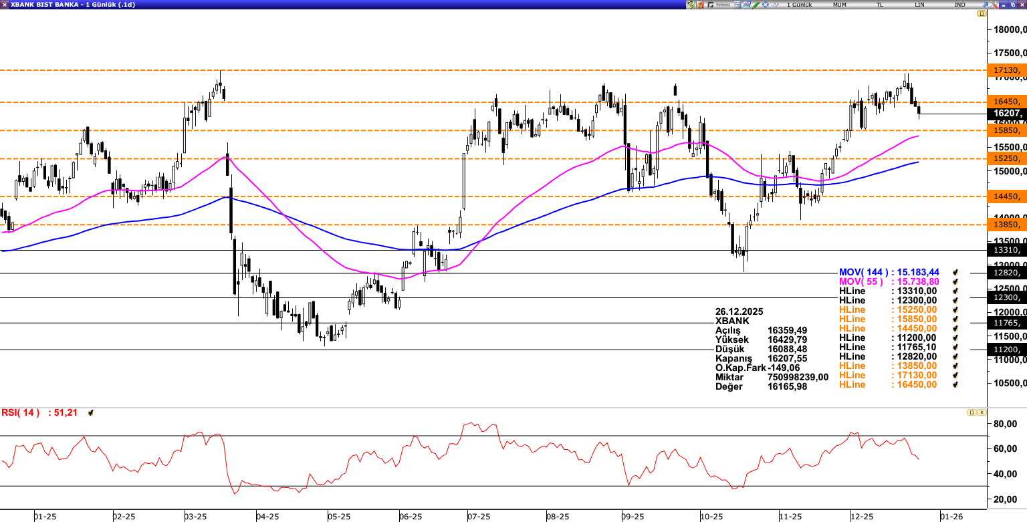Toggle the MOV(144) indicator checkmark

(x=955, y=273)
